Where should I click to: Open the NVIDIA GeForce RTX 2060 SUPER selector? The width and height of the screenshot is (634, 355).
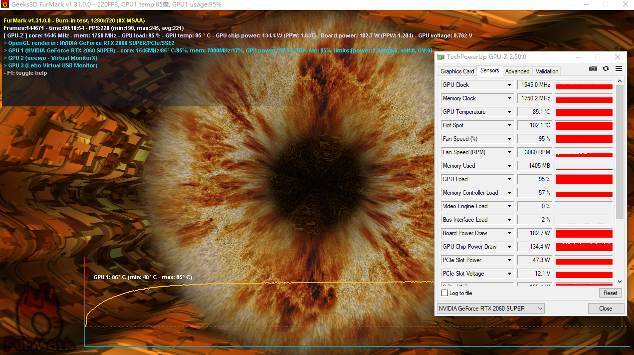pyautogui.click(x=490, y=309)
